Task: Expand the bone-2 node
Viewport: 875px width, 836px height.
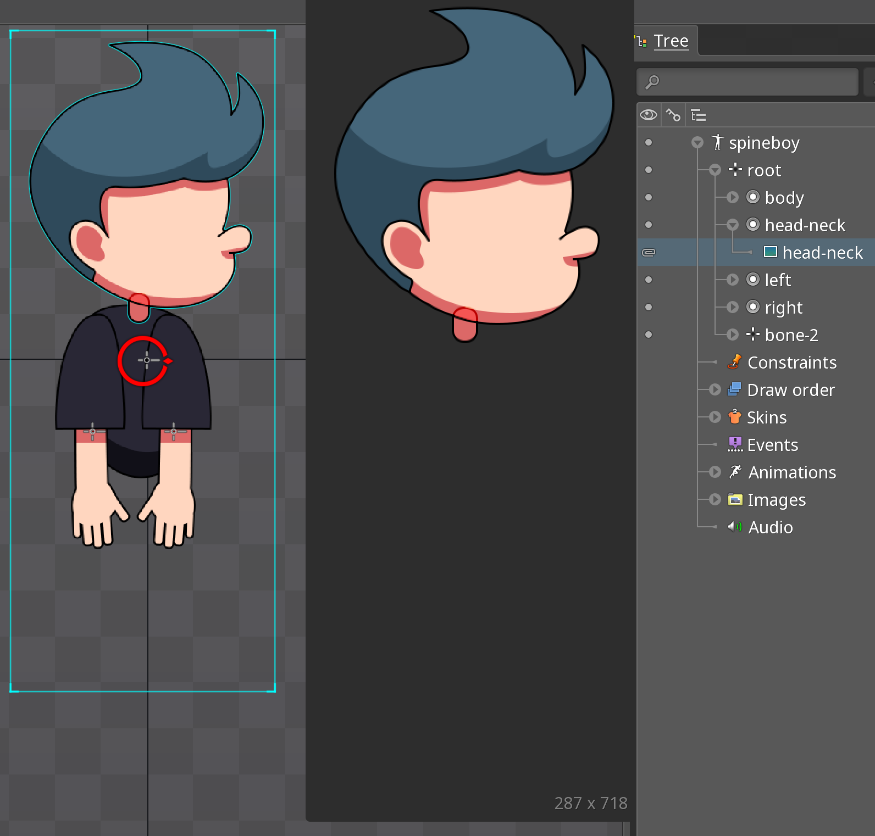Action: click(733, 335)
